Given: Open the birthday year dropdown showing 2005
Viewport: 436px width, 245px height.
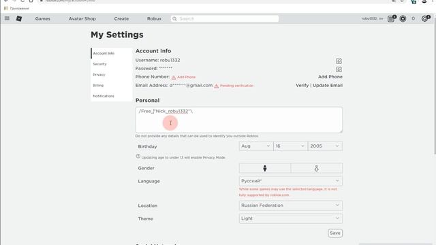Looking at the screenshot, I should [325, 146].
